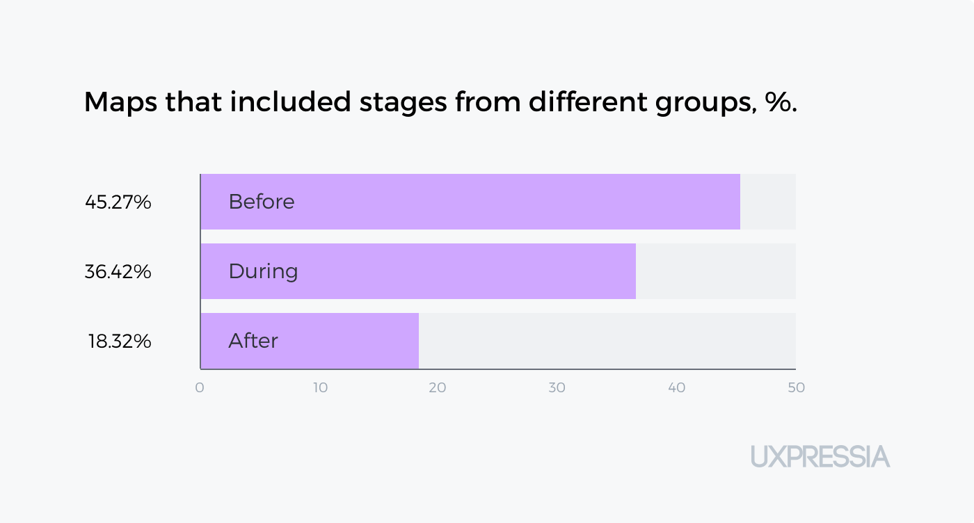This screenshot has width=974, height=523.
Task: Click gray remainder of the Before bar
Action: 768,202
